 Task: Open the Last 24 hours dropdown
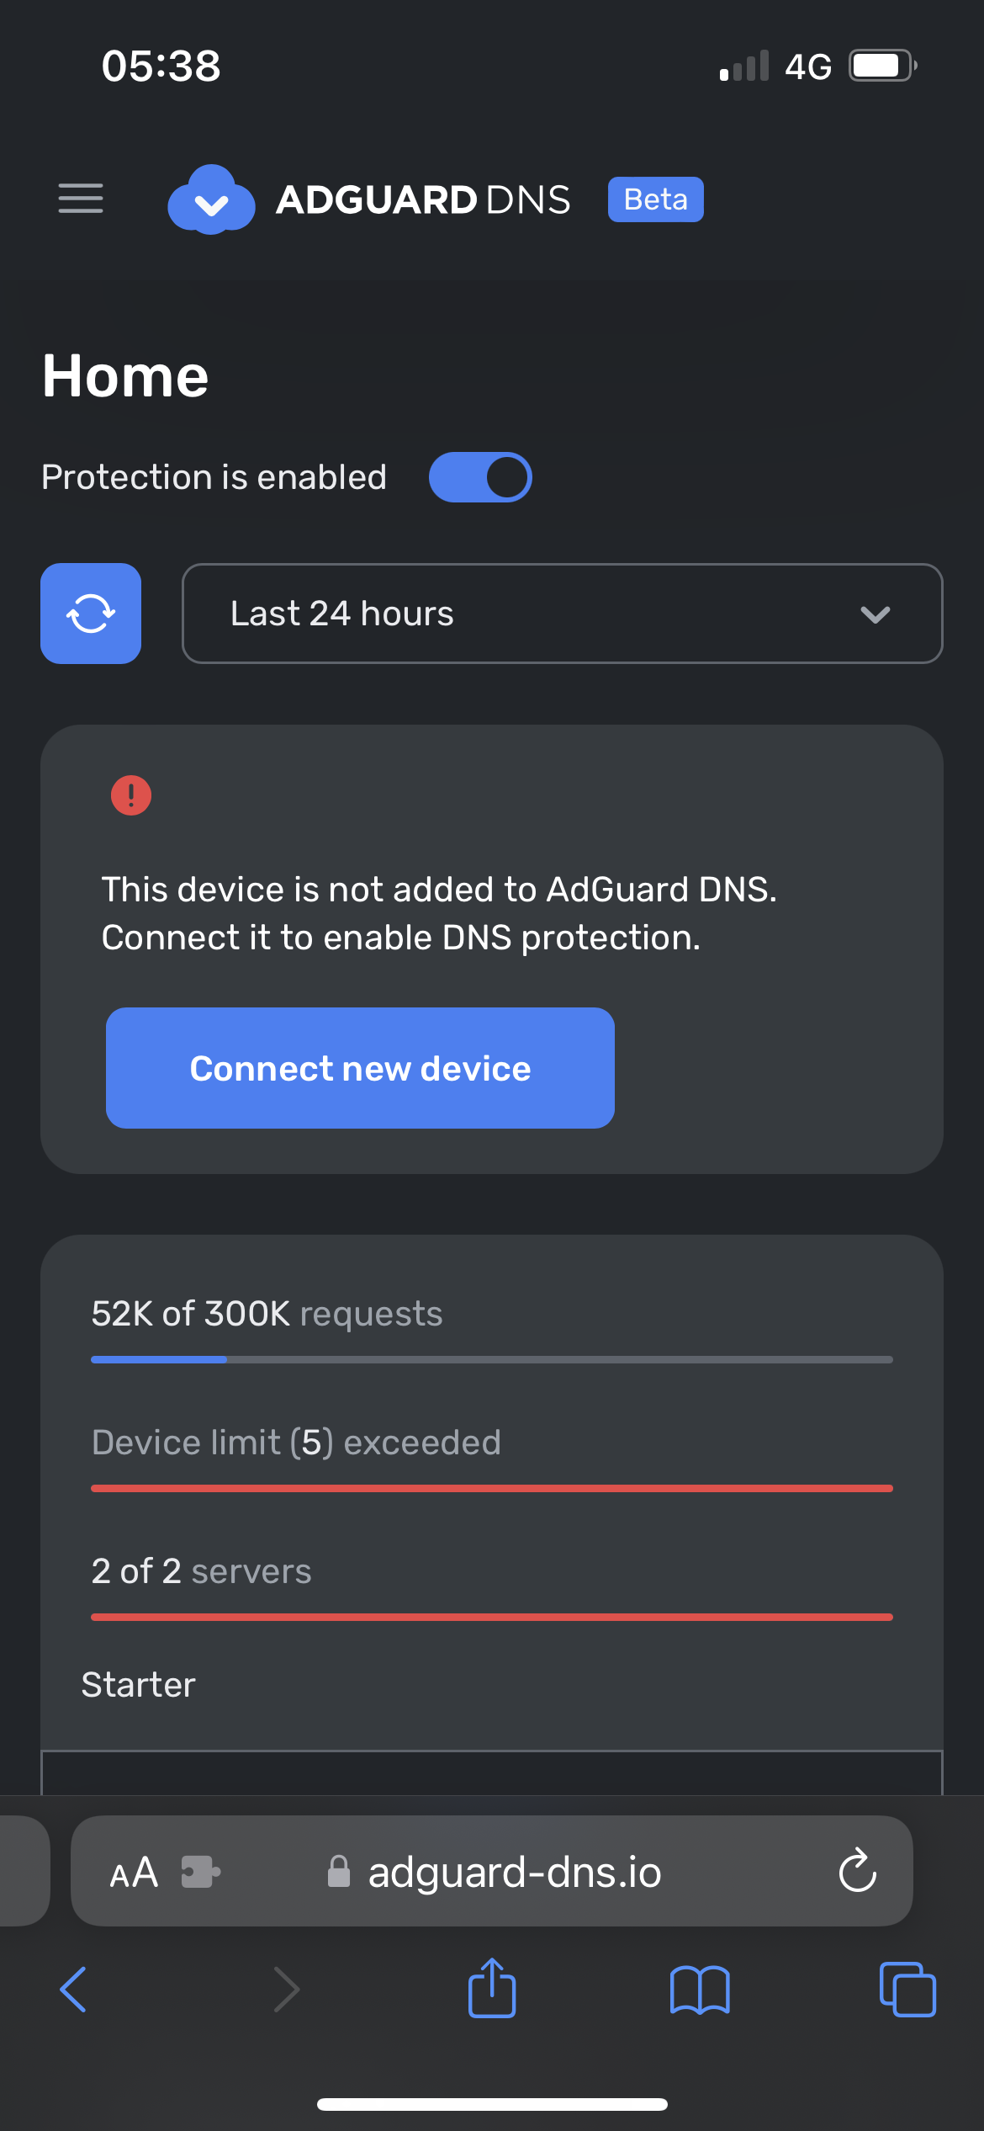click(562, 614)
